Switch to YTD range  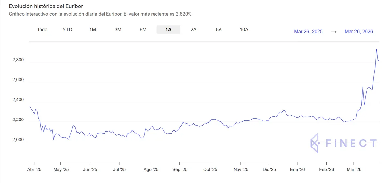(67, 30)
